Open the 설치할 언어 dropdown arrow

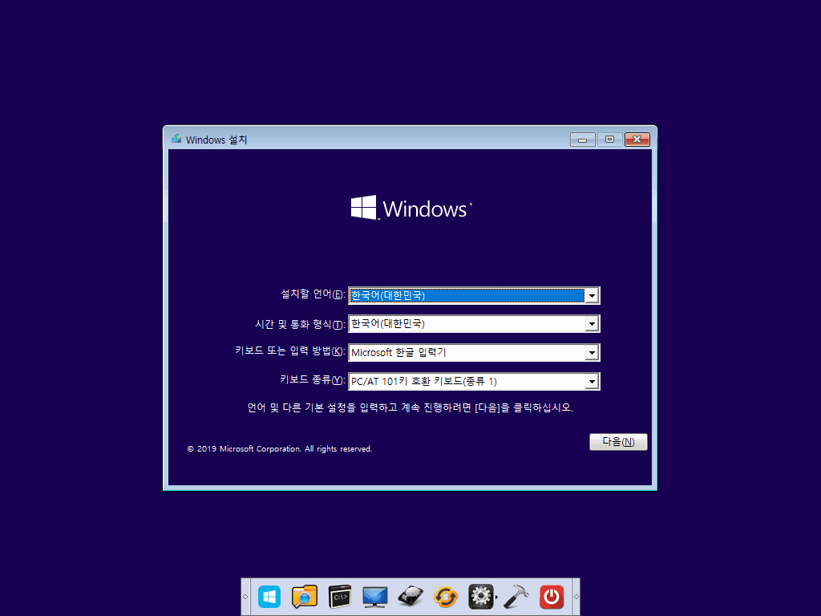592,295
